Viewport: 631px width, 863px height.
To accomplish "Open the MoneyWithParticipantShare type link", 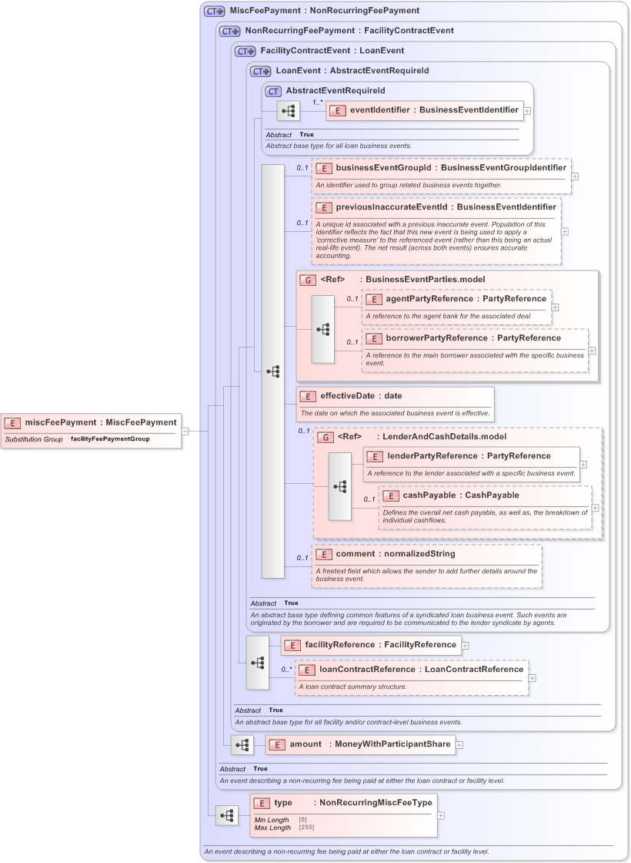I will (x=392, y=744).
